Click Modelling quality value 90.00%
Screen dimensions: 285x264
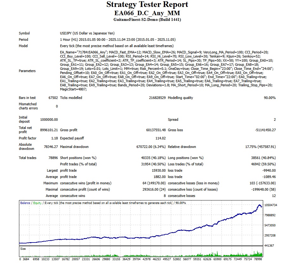(270, 98)
